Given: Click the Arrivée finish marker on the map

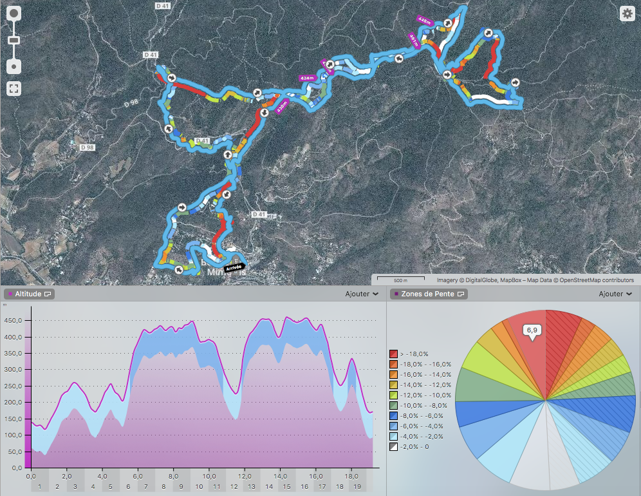Looking at the screenshot, I should click(232, 267).
